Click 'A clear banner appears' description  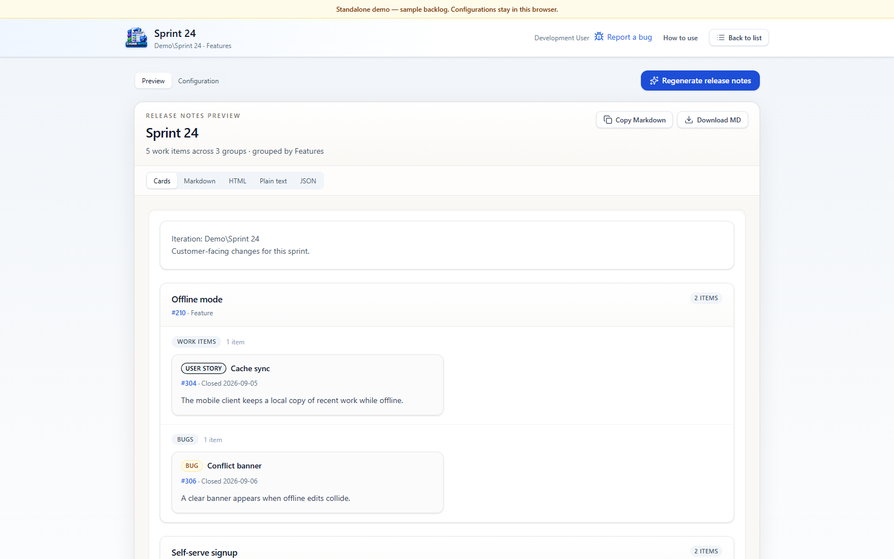tap(265, 498)
